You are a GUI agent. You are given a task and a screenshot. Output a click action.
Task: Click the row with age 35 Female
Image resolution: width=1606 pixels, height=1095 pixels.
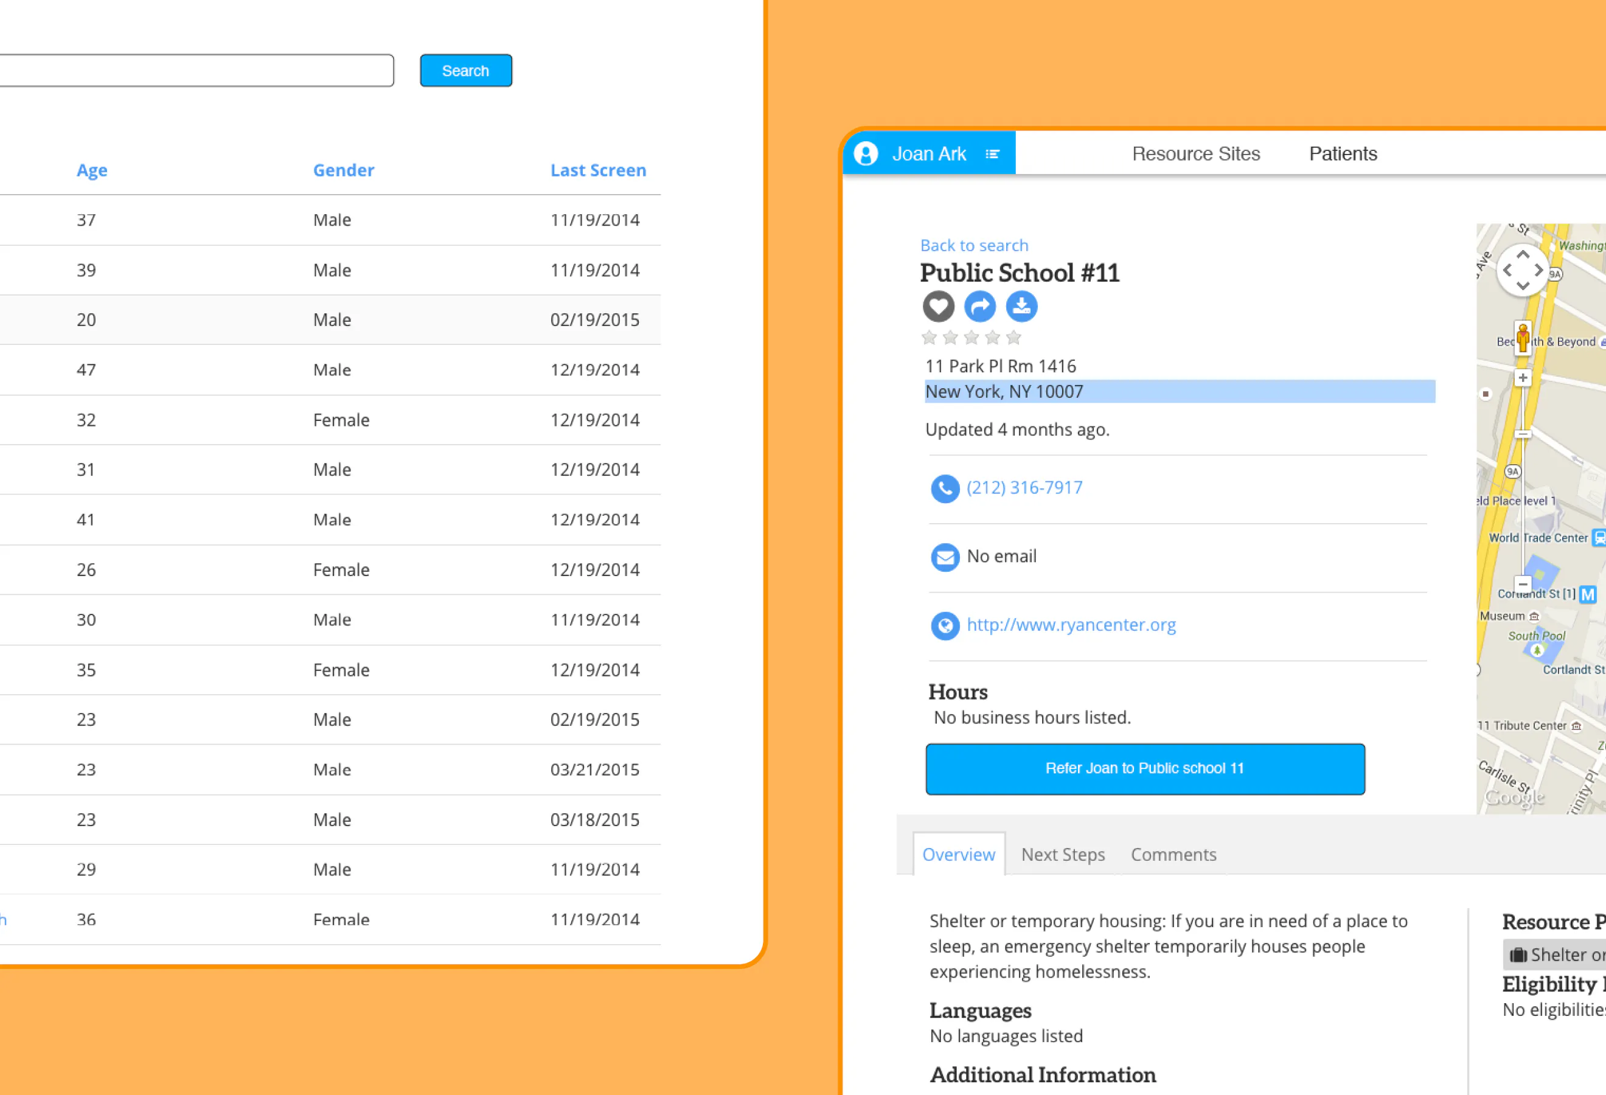[x=330, y=670]
